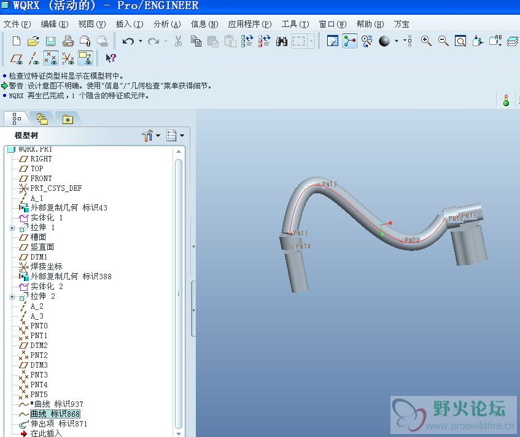Click the Repaint screen icon
The image size is (520, 437).
333,41
